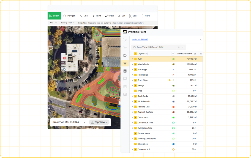This screenshot has height=158, width=251.
Task: Toggle the Trim Edge checkbox
Action: 135,80
